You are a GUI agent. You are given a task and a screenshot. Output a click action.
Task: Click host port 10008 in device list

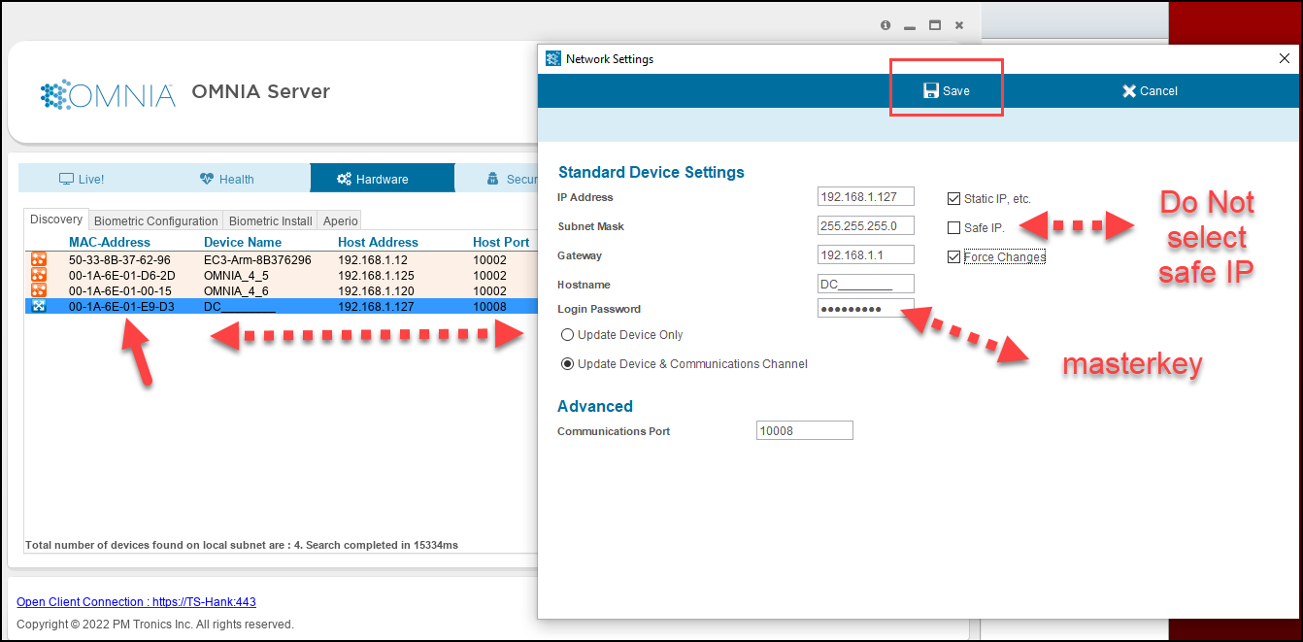[x=490, y=306]
